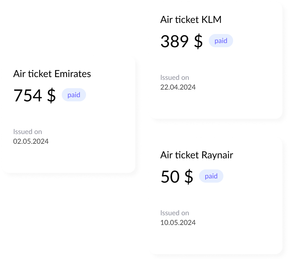Click the issue date 10.05.2024
Image resolution: width=290 pixels, height=259 pixels.
click(178, 223)
